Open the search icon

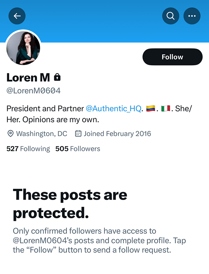[x=170, y=16]
